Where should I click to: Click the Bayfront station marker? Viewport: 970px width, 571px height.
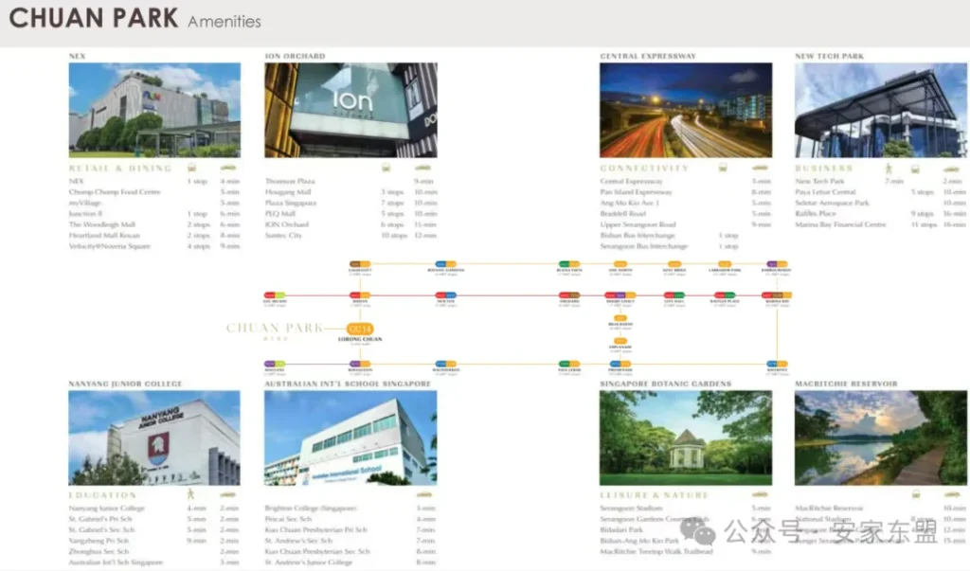[777, 364]
